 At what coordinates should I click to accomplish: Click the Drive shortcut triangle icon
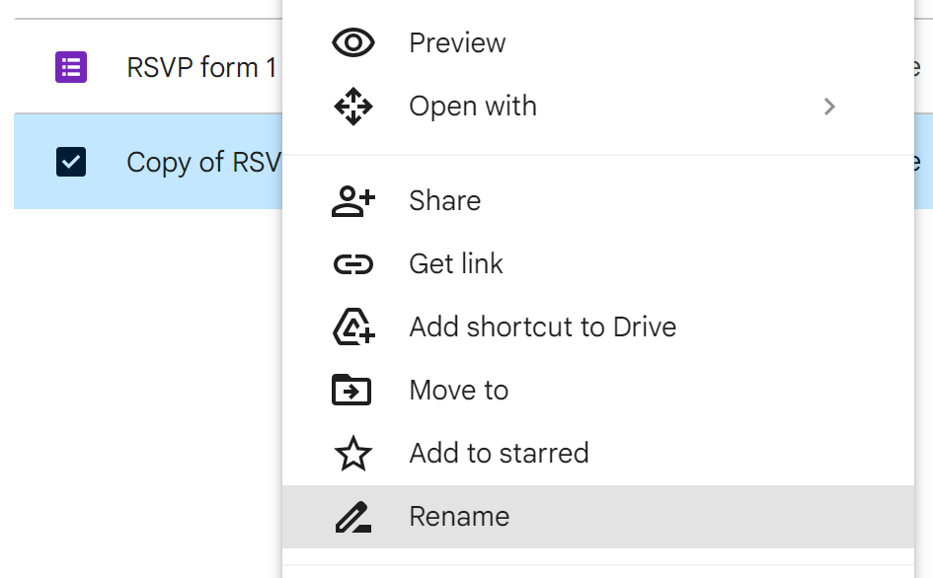pyautogui.click(x=353, y=327)
